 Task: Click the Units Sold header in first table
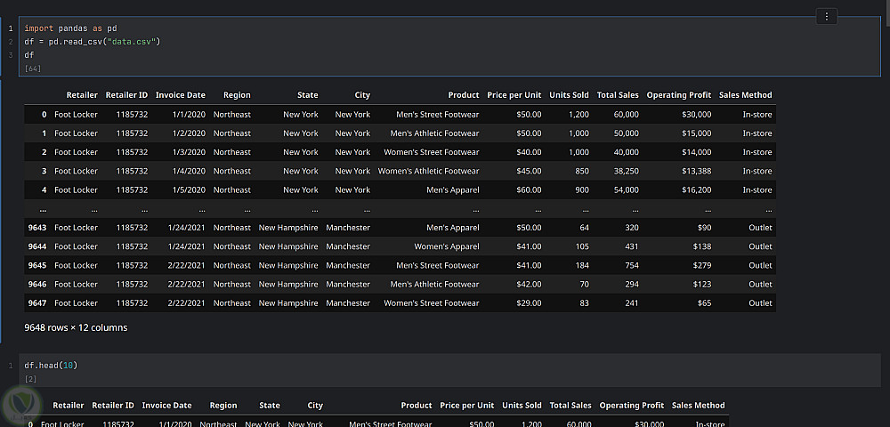(x=570, y=94)
